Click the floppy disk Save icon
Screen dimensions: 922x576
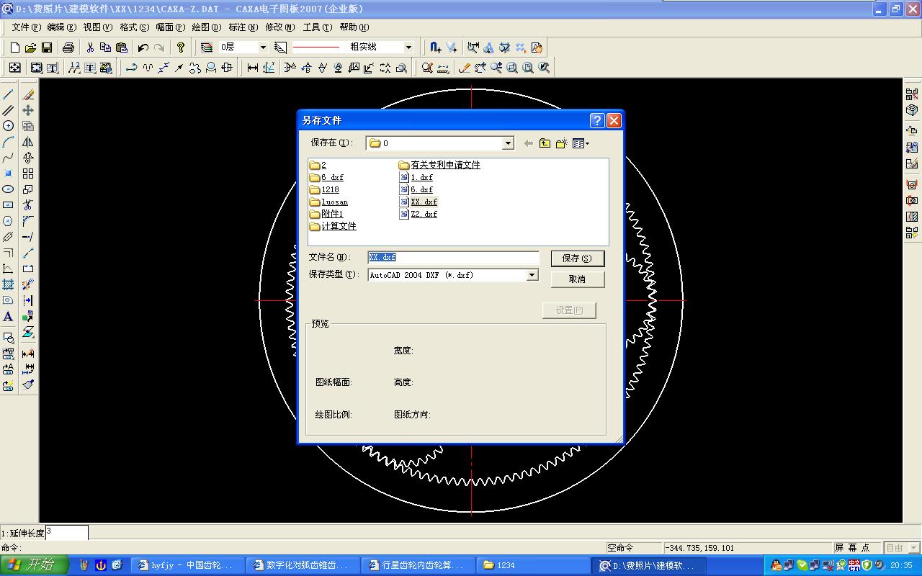(x=47, y=48)
